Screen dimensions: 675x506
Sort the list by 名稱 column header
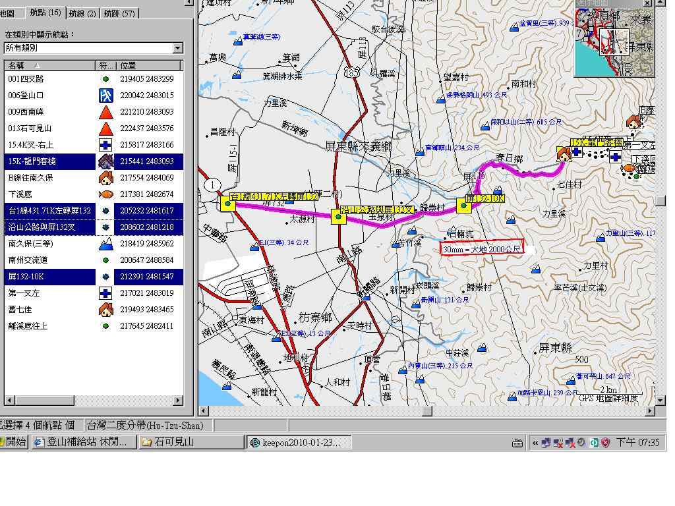point(49,65)
